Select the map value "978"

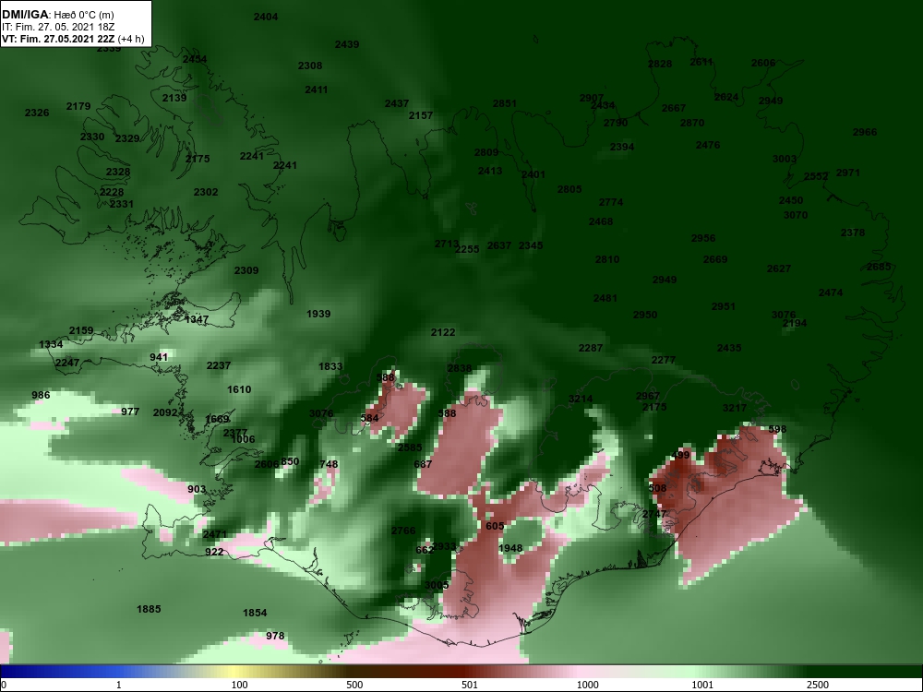tap(275, 636)
